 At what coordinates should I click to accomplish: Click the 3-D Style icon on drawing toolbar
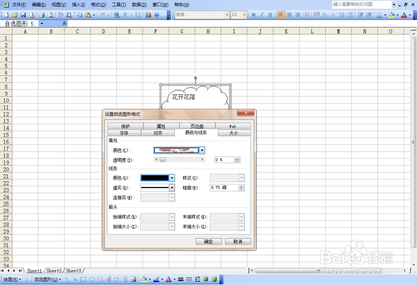(x=215, y=280)
